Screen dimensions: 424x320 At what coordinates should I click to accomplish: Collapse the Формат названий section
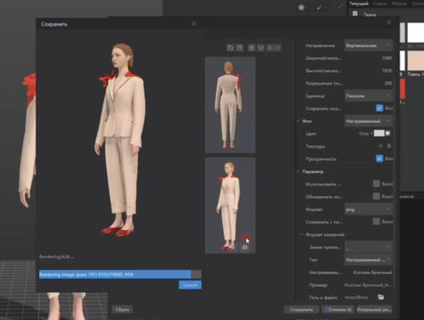pyautogui.click(x=301, y=234)
